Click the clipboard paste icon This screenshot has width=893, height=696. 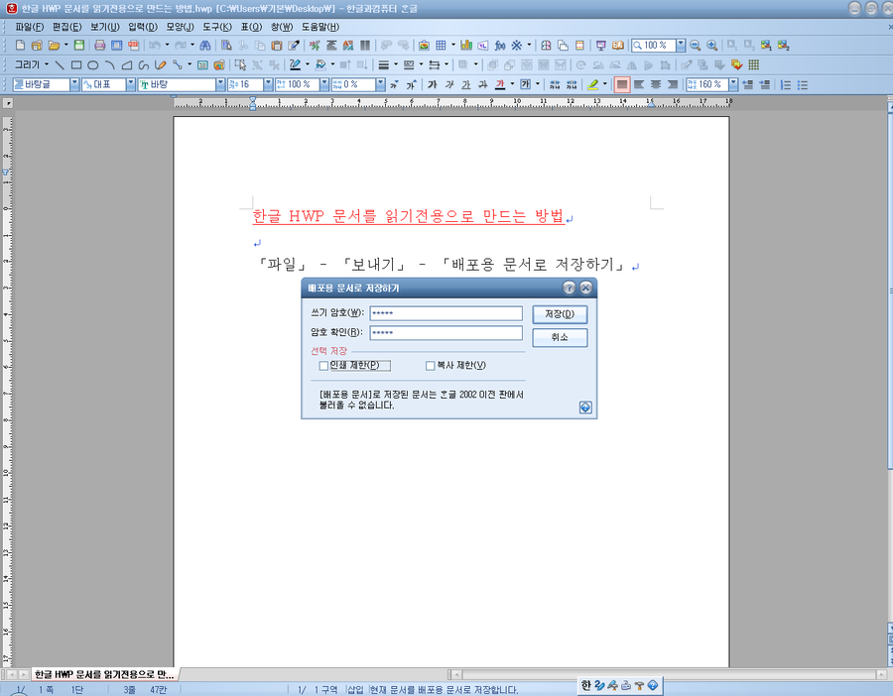pos(277,46)
